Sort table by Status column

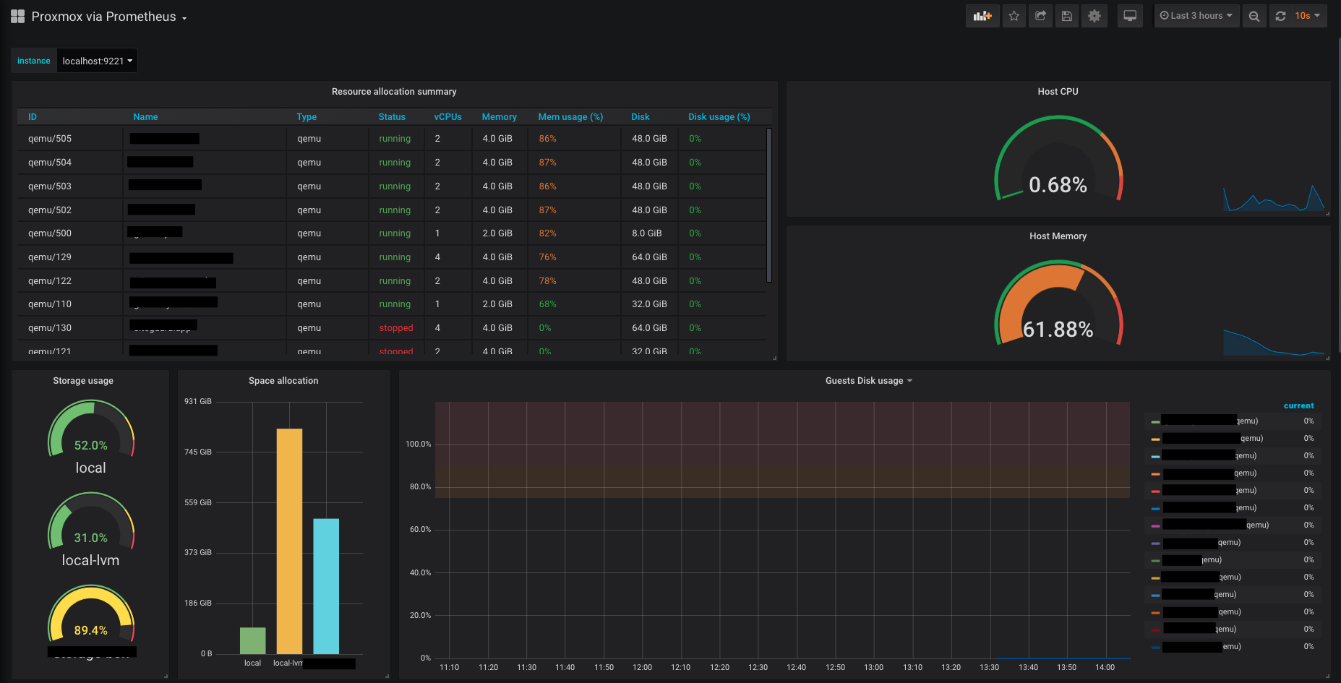click(392, 117)
